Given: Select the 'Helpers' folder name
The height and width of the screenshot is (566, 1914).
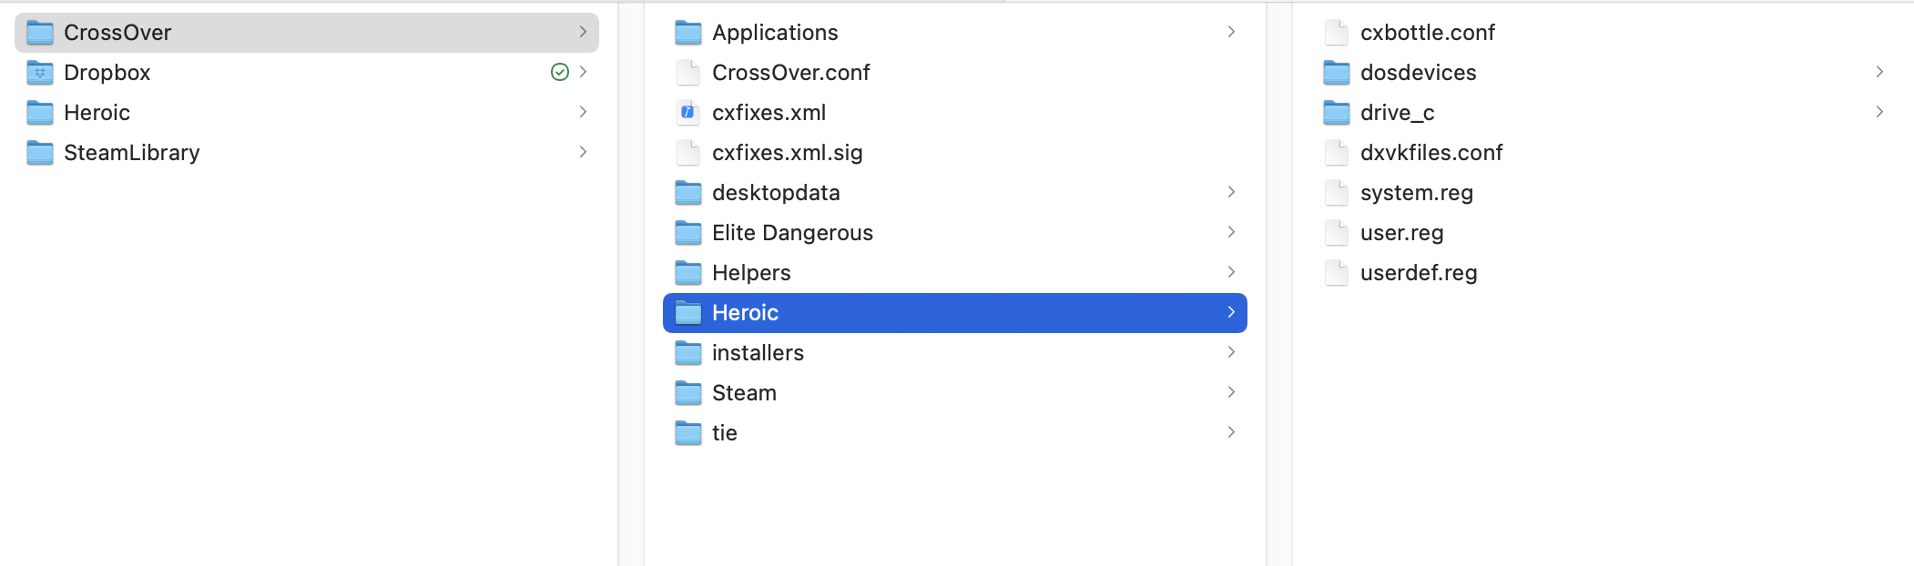Looking at the screenshot, I should (751, 273).
